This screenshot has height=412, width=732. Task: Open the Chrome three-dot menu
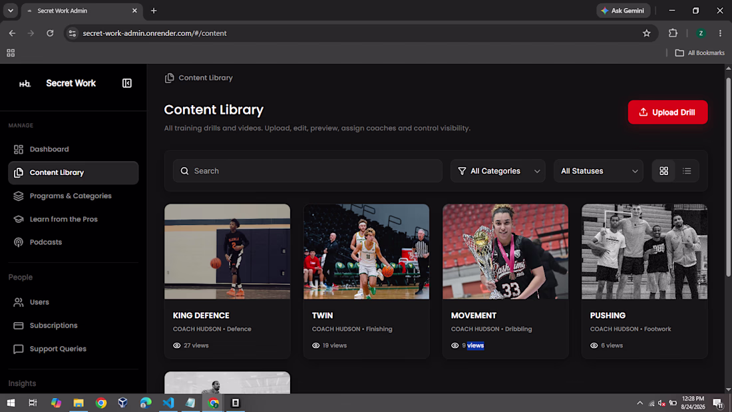coord(720,33)
